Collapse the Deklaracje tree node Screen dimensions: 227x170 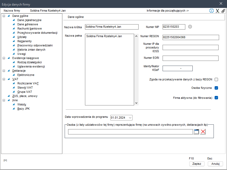click(4, 71)
